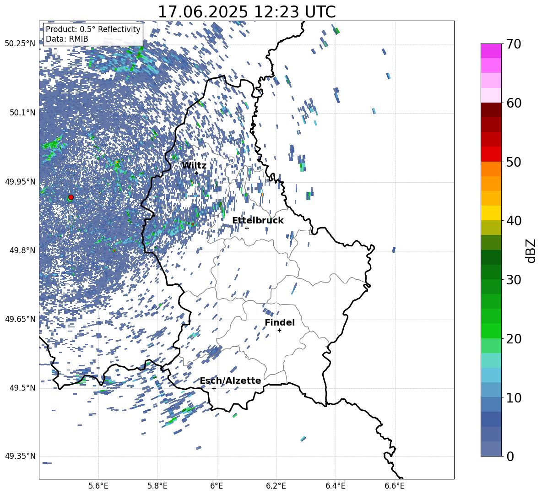The image size is (542, 495).
Task: Click the 70 tick on colorbar
Action: [x=514, y=44]
